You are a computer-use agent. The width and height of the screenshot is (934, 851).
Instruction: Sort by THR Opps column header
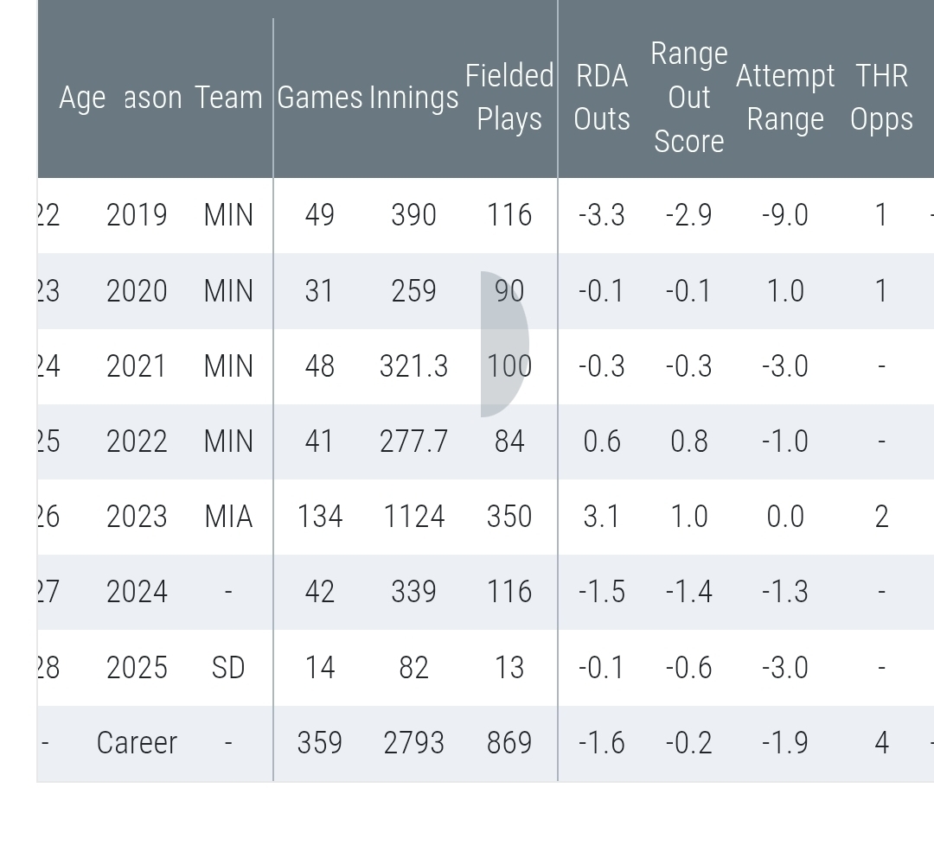[881, 98]
